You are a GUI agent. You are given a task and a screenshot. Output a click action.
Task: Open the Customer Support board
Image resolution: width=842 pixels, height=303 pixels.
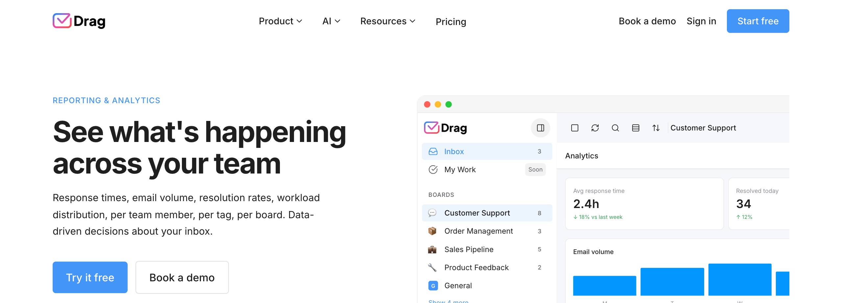[x=487, y=213]
